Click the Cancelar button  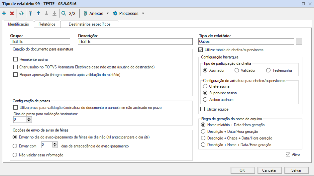(269, 170)
